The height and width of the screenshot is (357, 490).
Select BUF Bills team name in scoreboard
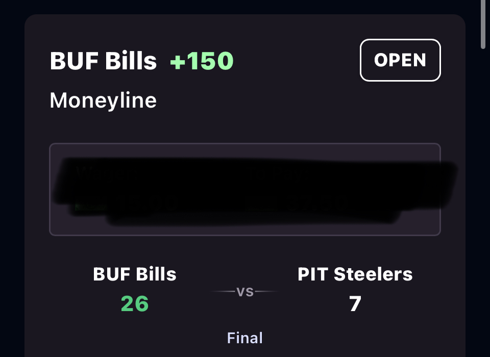(x=135, y=274)
